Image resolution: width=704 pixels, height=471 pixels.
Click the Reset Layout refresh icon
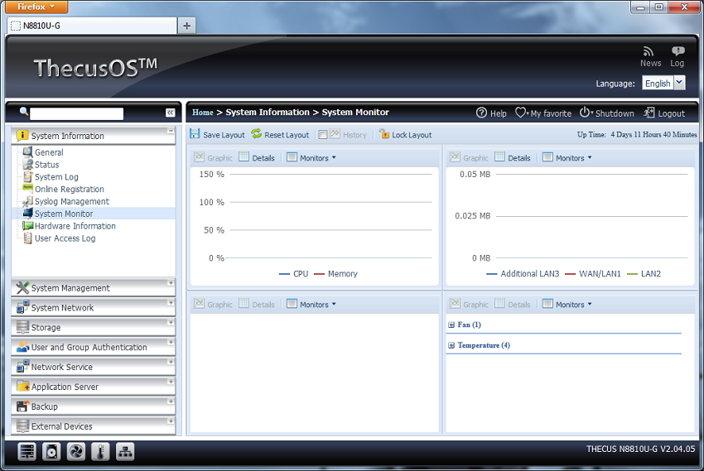pyautogui.click(x=257, y=133)
